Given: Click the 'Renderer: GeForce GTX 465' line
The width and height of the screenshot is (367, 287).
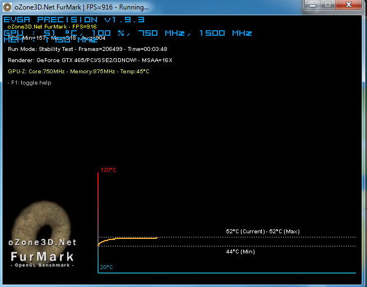Looking at the screenshot, I should pos(90,60).
